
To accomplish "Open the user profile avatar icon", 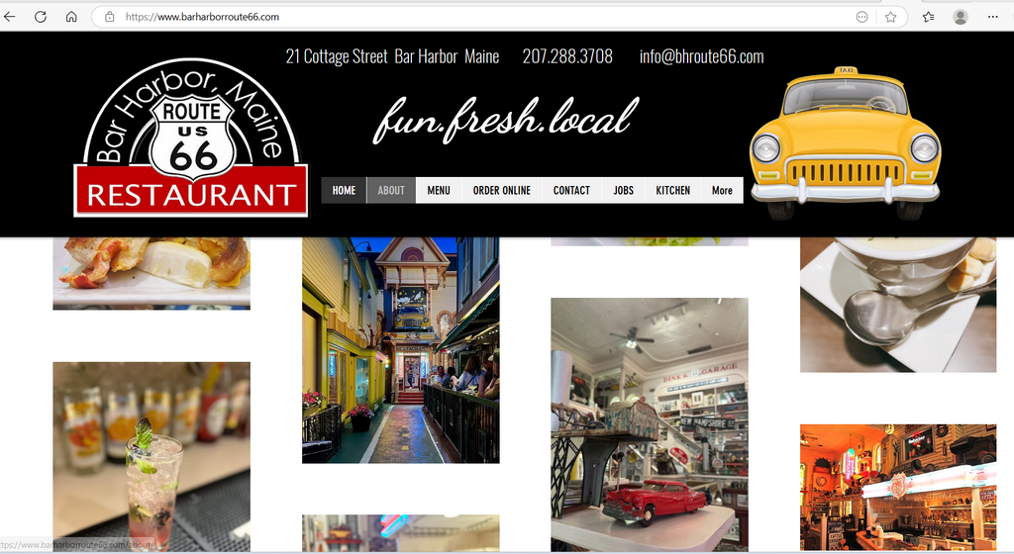I will click(960, 17).
